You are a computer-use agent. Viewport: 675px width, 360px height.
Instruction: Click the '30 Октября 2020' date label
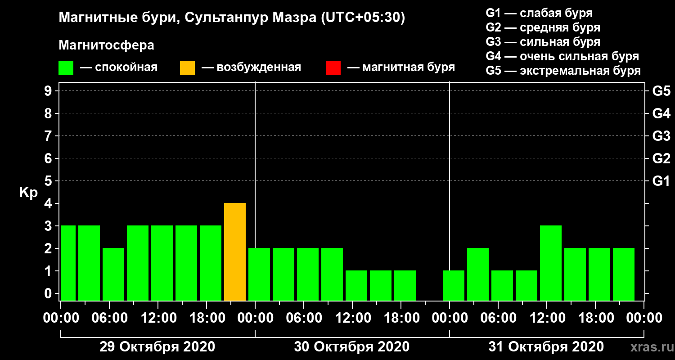352,347
